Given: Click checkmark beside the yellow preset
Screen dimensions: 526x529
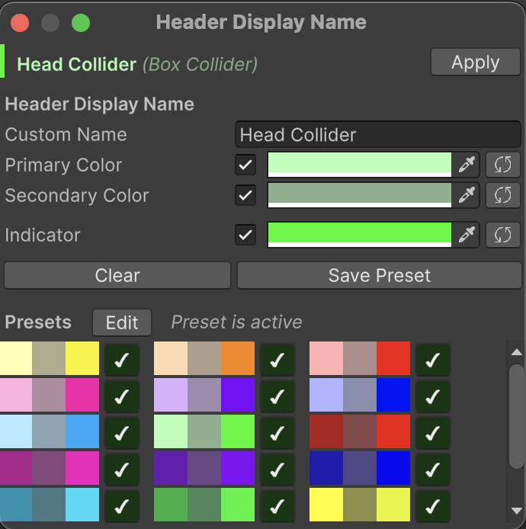Looking at the screenshot, I should pyautogui.click(x=121, y=360).
